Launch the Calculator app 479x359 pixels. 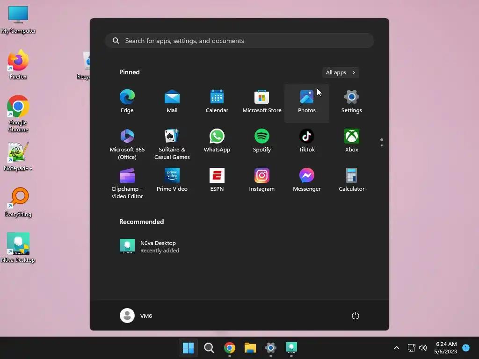(x=352, y=180)
